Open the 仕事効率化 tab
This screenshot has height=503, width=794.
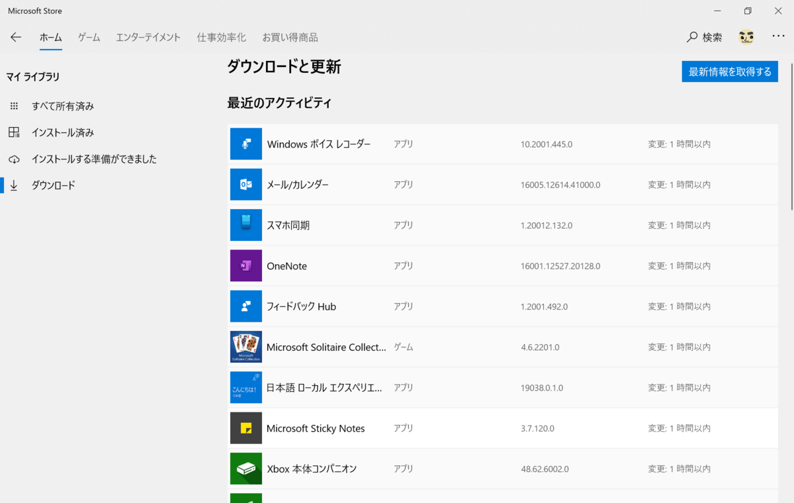[x=221, y=37]
